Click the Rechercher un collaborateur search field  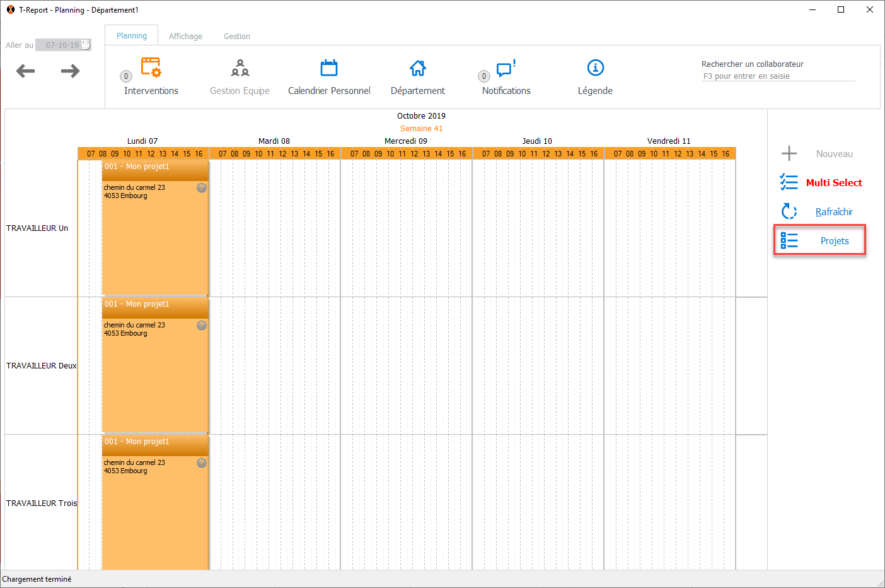[x=778, y=76]
